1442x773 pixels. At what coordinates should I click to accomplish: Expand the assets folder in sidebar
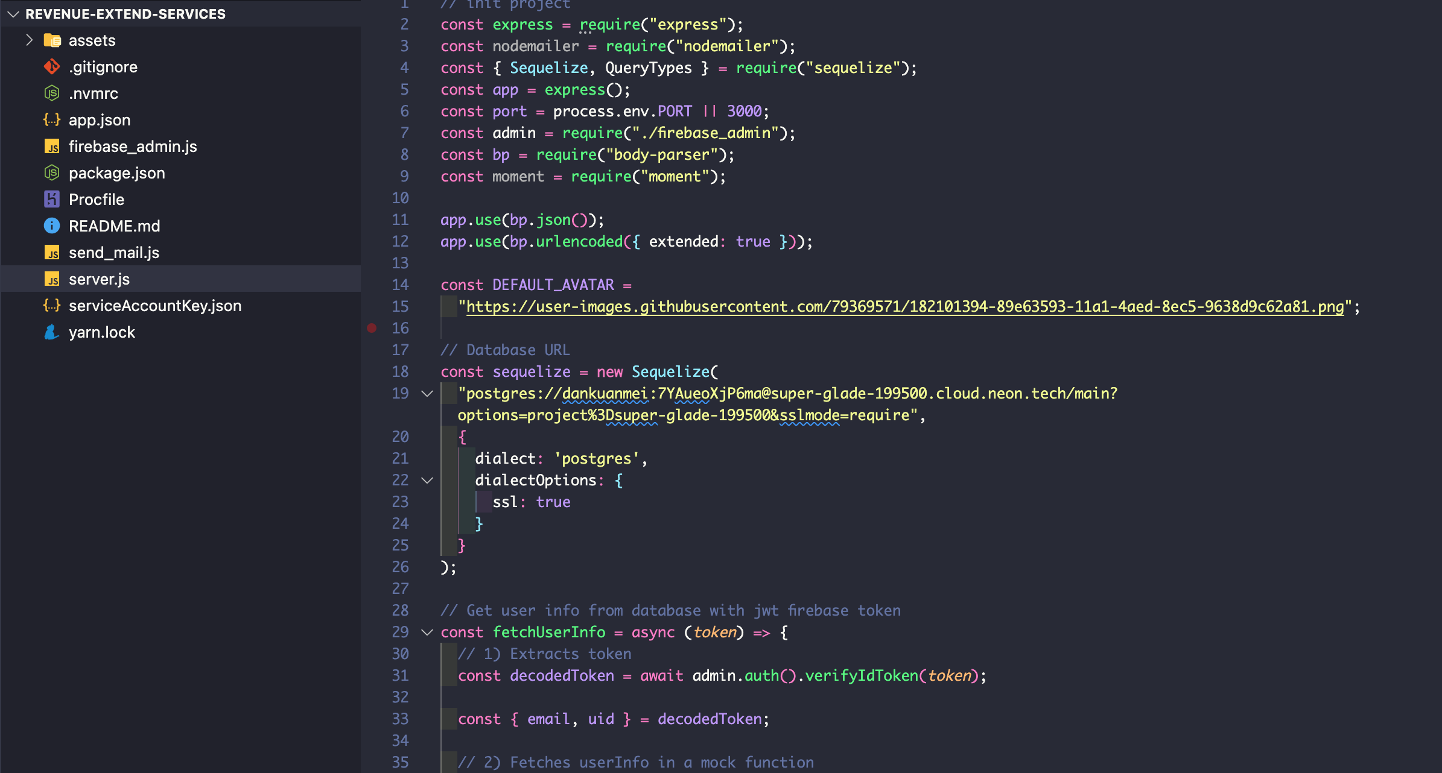click(x=27, y=40)
